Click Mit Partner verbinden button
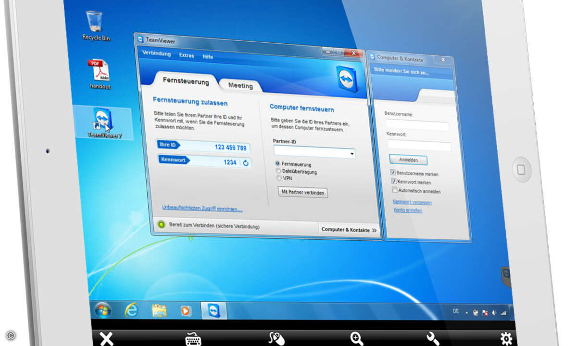577x346 pixels. pos(303,193)
